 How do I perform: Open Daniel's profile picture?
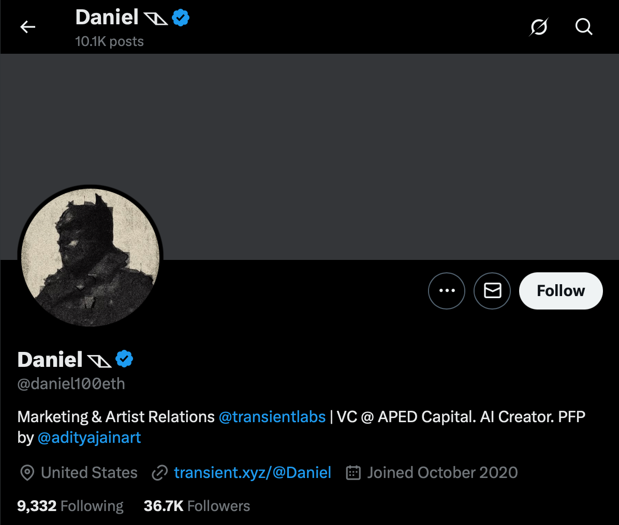coord(91,255)
